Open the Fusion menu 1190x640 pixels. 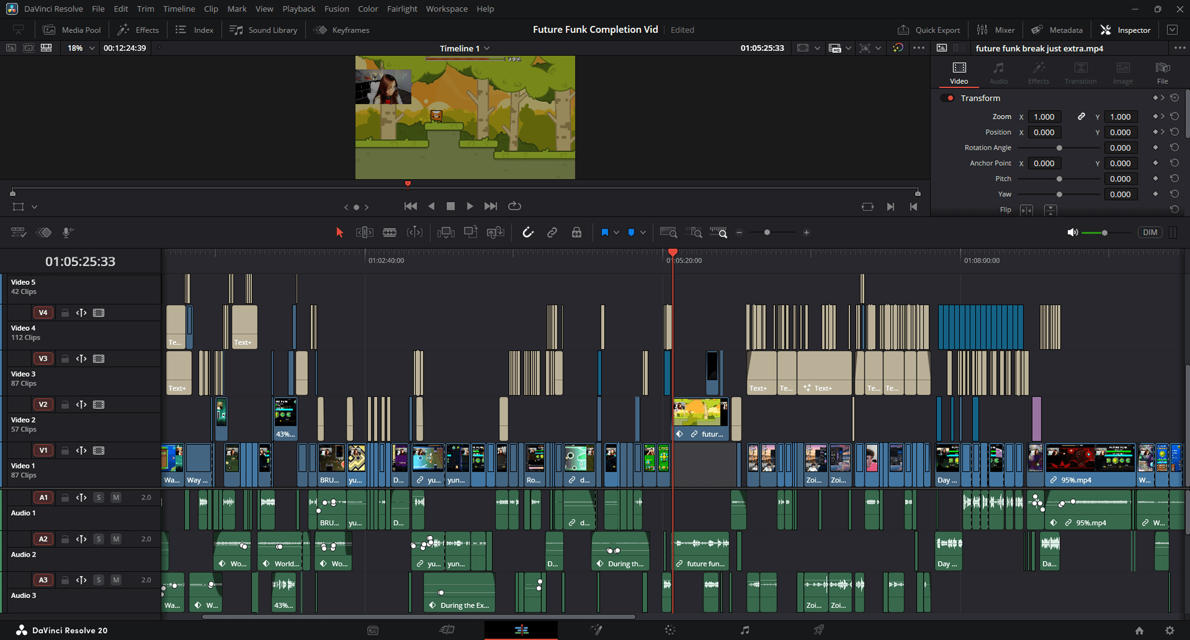336,9
